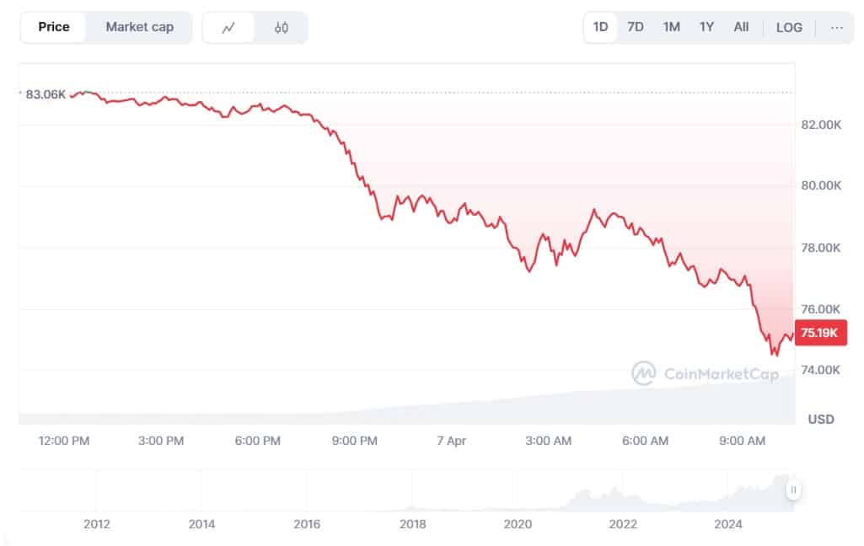This screenshot has width=864, height=546.
Task: Click 2016 on the history timeline
Action: pyautogui.click(x=307, y=524)
